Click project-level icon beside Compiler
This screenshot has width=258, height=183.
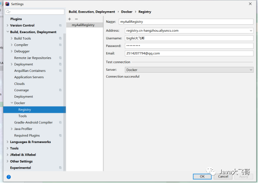click(x=60, y=45)
